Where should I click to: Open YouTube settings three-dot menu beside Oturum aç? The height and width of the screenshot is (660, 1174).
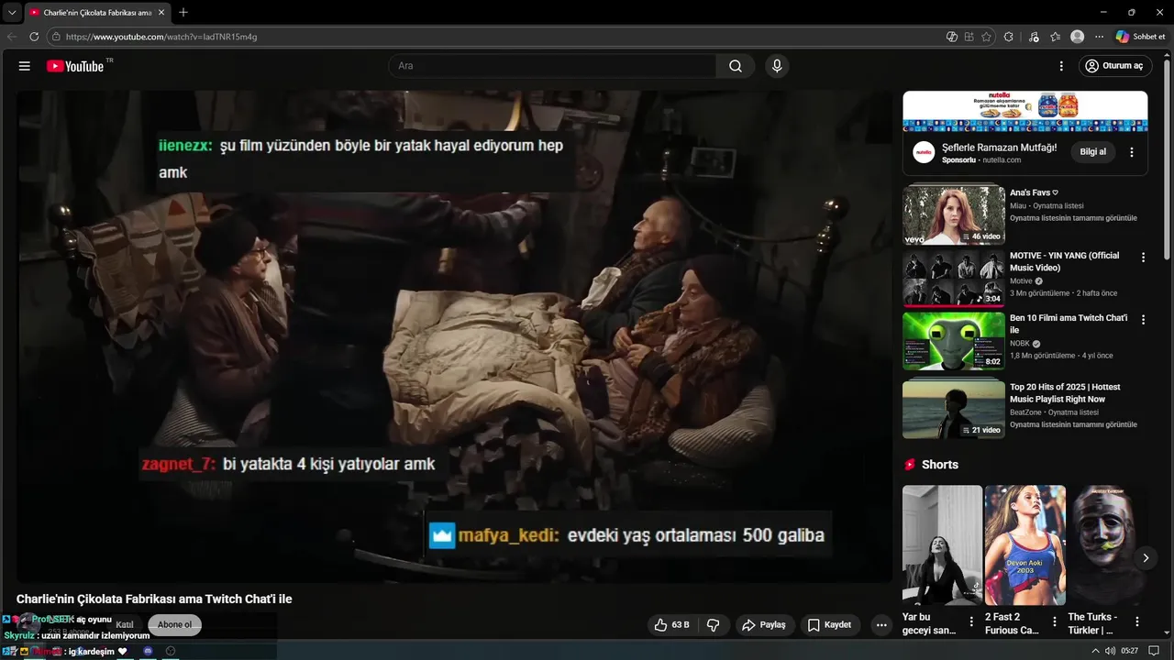pyautogui.click(x=1061, y=66)
